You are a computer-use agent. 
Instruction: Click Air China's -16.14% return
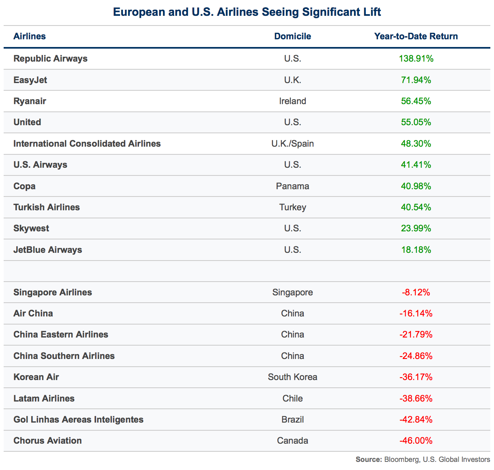coord(416,314)
